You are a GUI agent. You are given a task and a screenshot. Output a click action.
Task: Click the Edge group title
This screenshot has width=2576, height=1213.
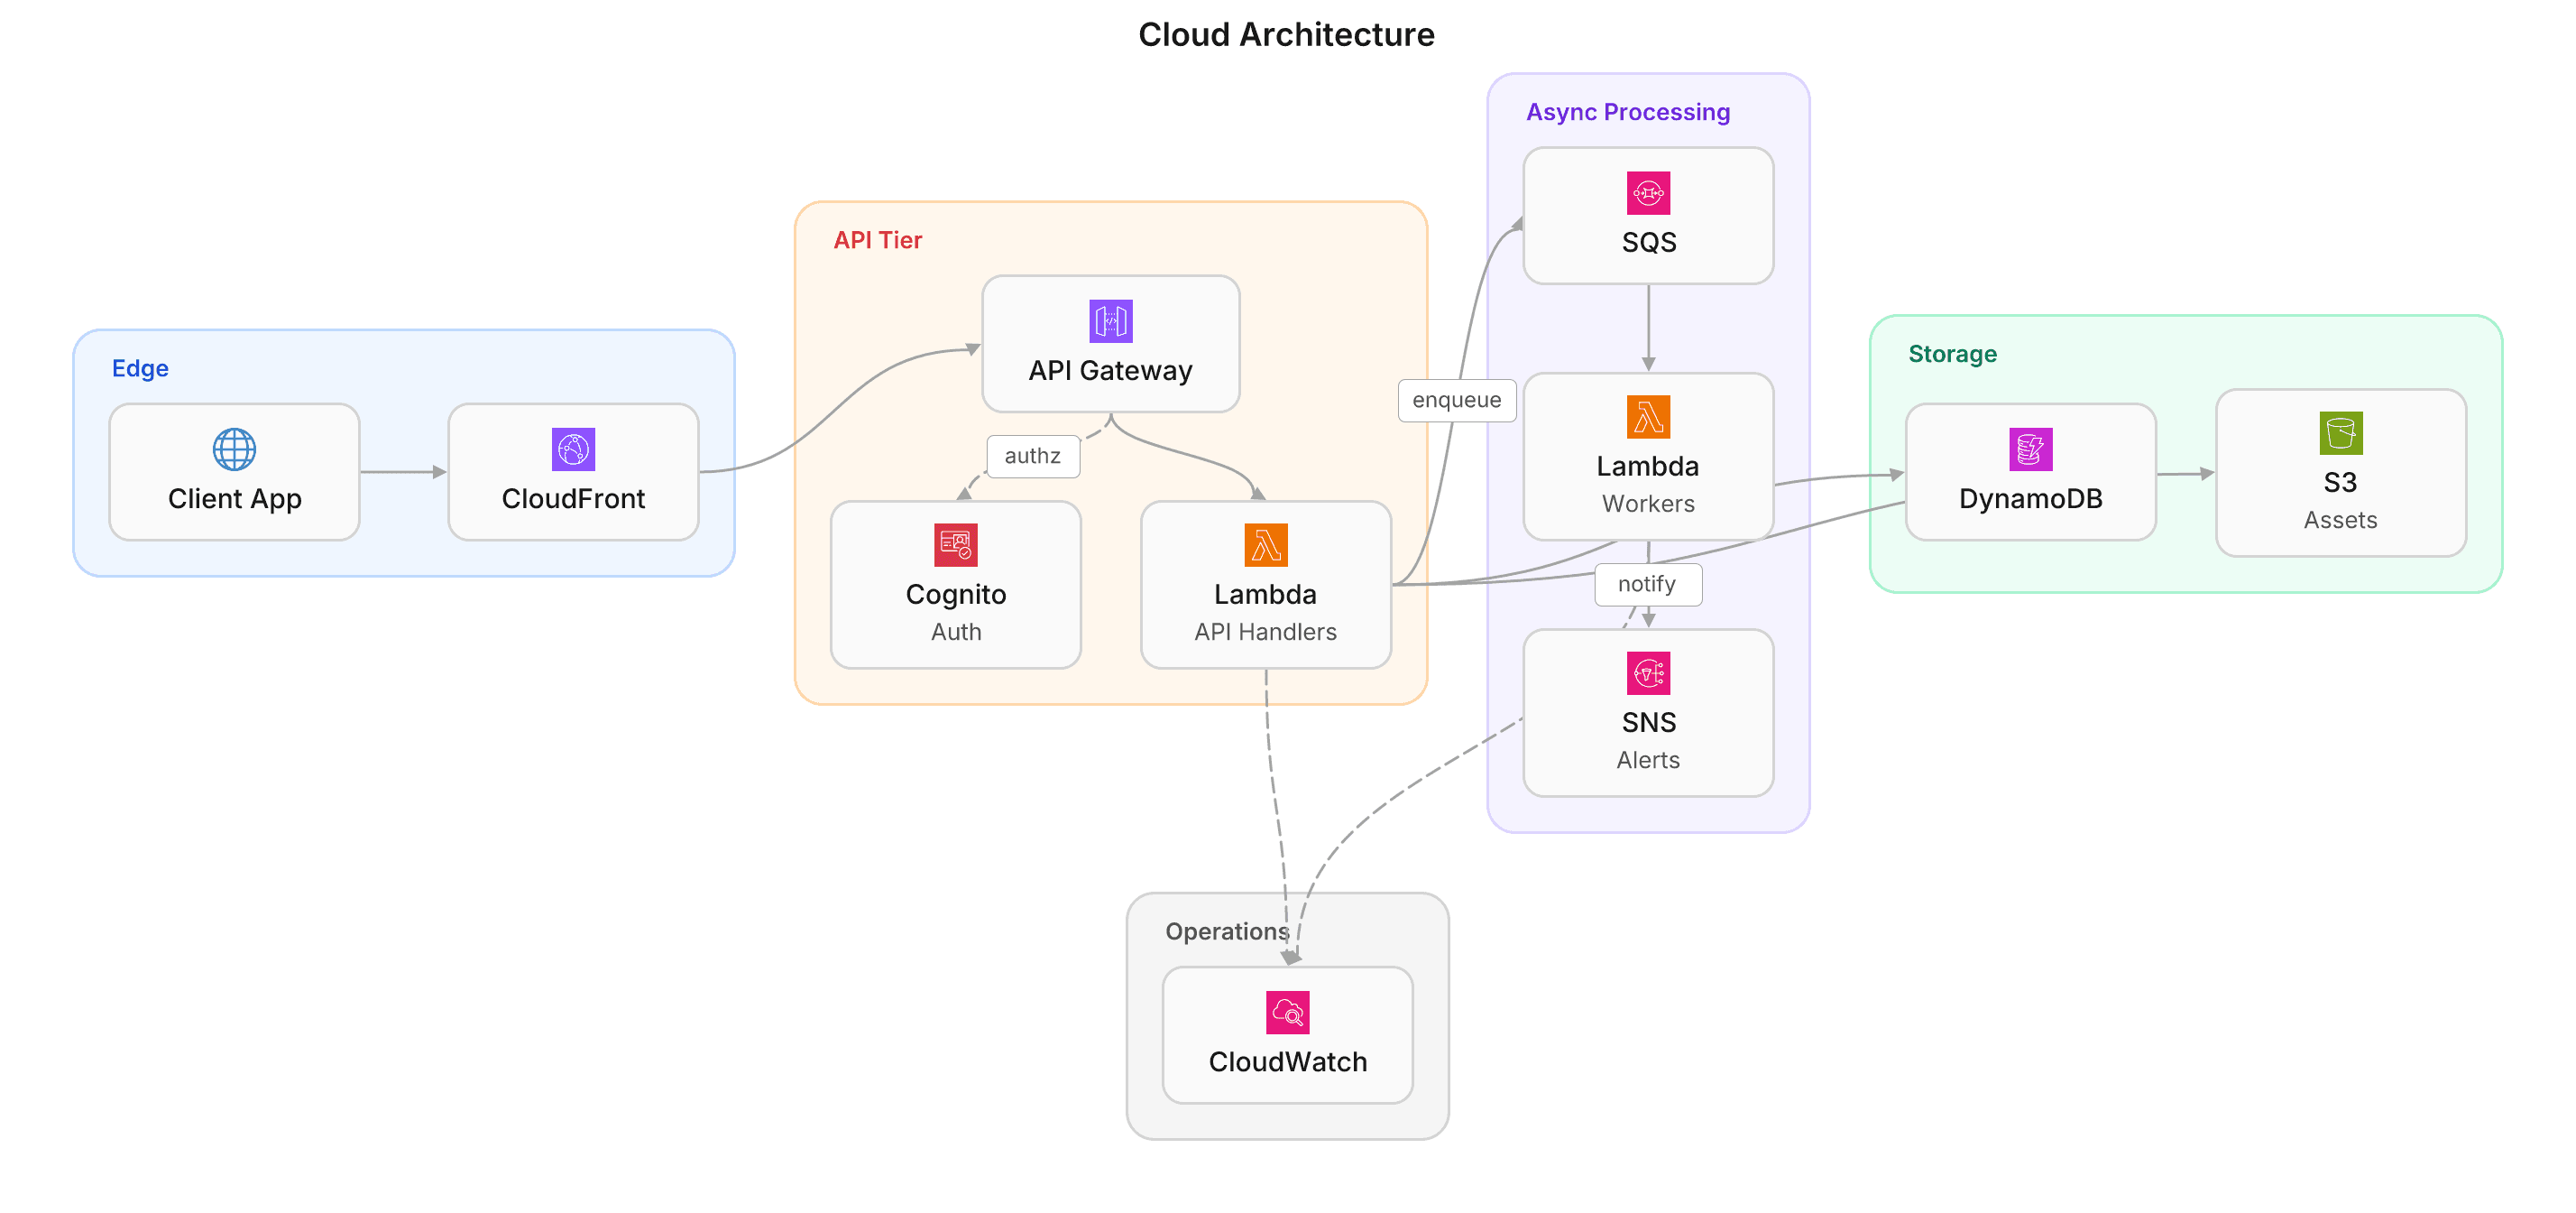coord(140,368)
